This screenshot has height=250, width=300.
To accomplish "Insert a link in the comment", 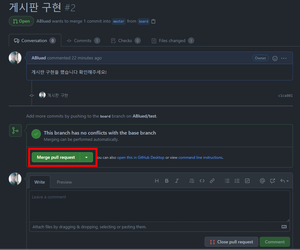I will pyautogui.click(x=212, y=181).
